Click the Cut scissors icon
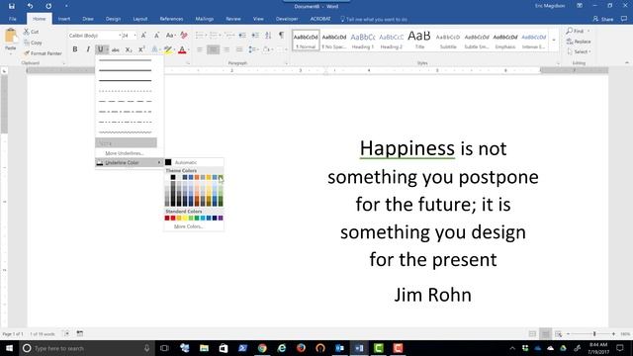633x356 pixels. tap(27, 32)
